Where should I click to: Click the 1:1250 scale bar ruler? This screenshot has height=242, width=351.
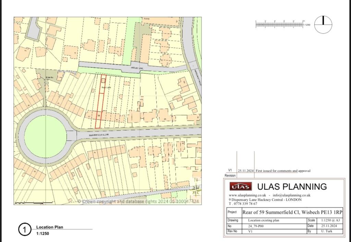point(279,25)
